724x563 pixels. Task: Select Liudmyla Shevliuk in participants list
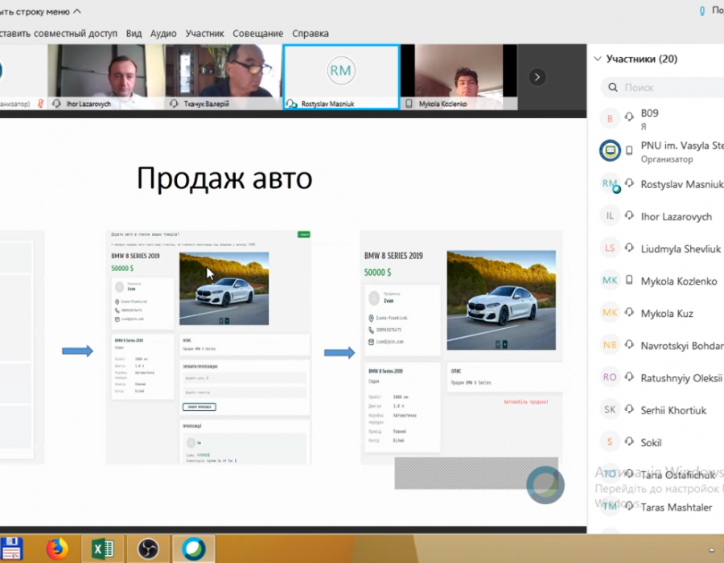pos(680,249)
